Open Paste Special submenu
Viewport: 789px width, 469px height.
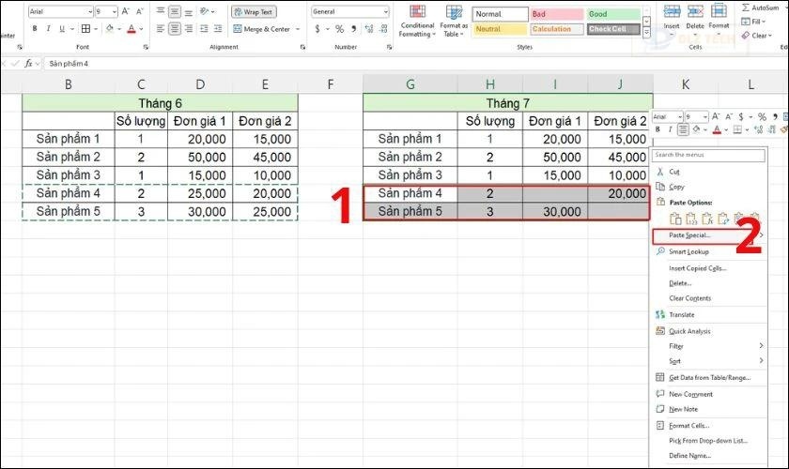point(709,235)
